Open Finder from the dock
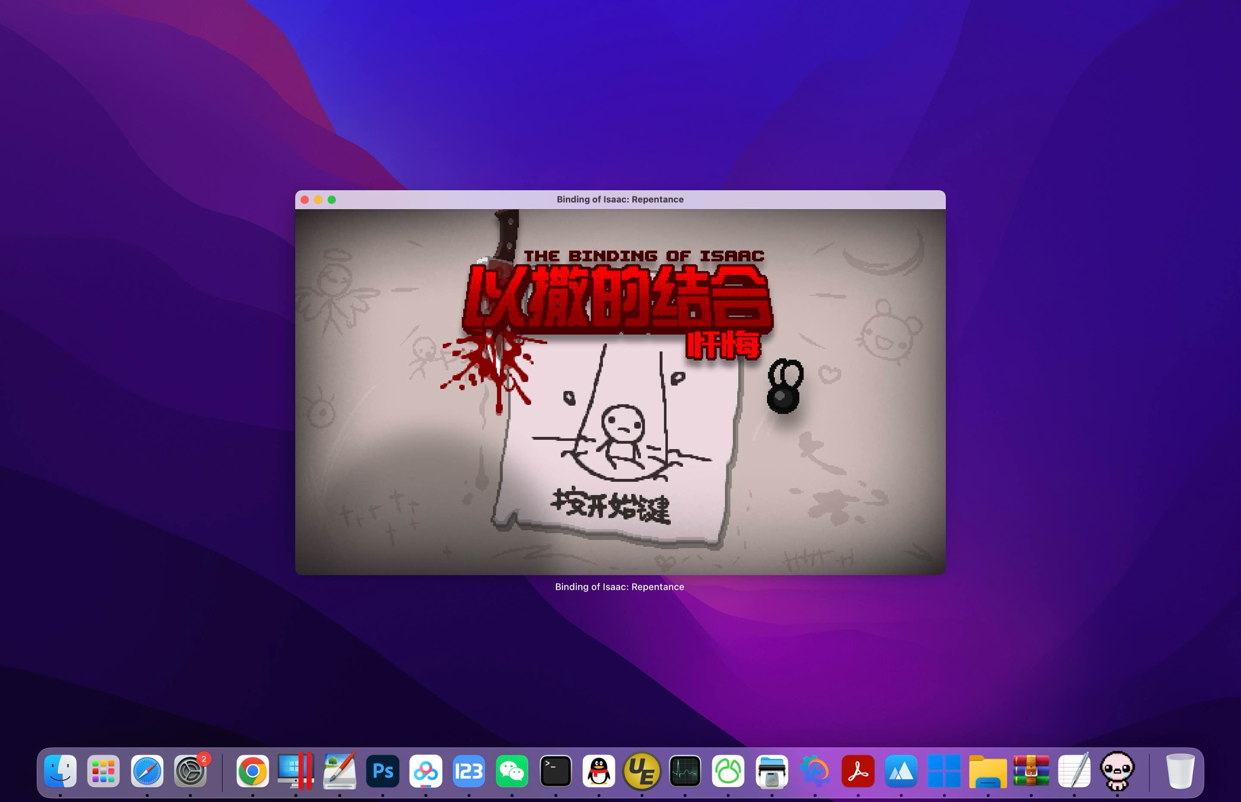This screenshot has height=802, width=1241. point(60,771)
